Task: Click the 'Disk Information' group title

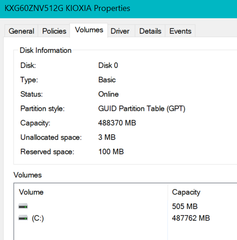Action: 46,50
